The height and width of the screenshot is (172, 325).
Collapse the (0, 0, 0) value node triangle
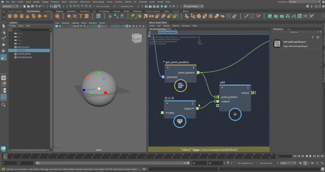tap(167, 103)
